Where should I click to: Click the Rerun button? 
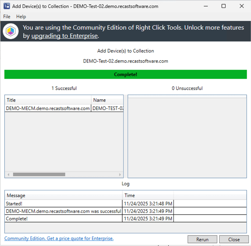[x=202, y=239]
